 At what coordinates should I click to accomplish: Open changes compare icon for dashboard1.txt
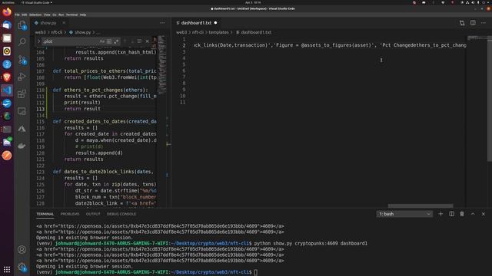coord(462,23)
